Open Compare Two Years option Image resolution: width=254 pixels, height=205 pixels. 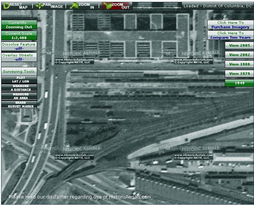[230, 35]
